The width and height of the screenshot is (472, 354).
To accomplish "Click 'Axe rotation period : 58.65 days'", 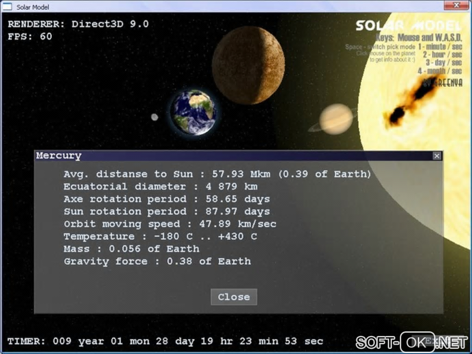I will click(167, 199).
